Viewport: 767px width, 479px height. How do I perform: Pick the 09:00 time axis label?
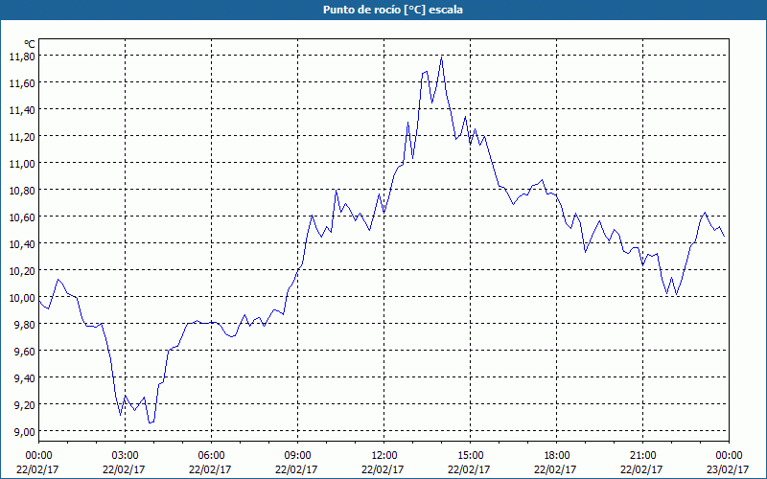[297, 456]
